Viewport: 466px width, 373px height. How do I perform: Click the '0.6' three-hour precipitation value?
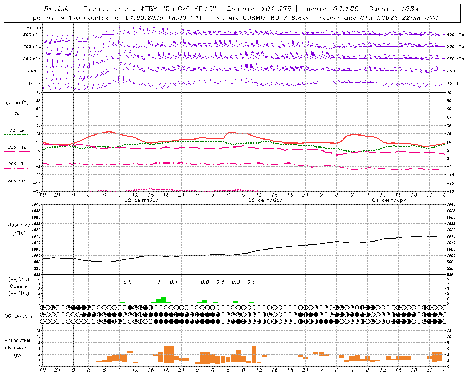tap(205, 282)
